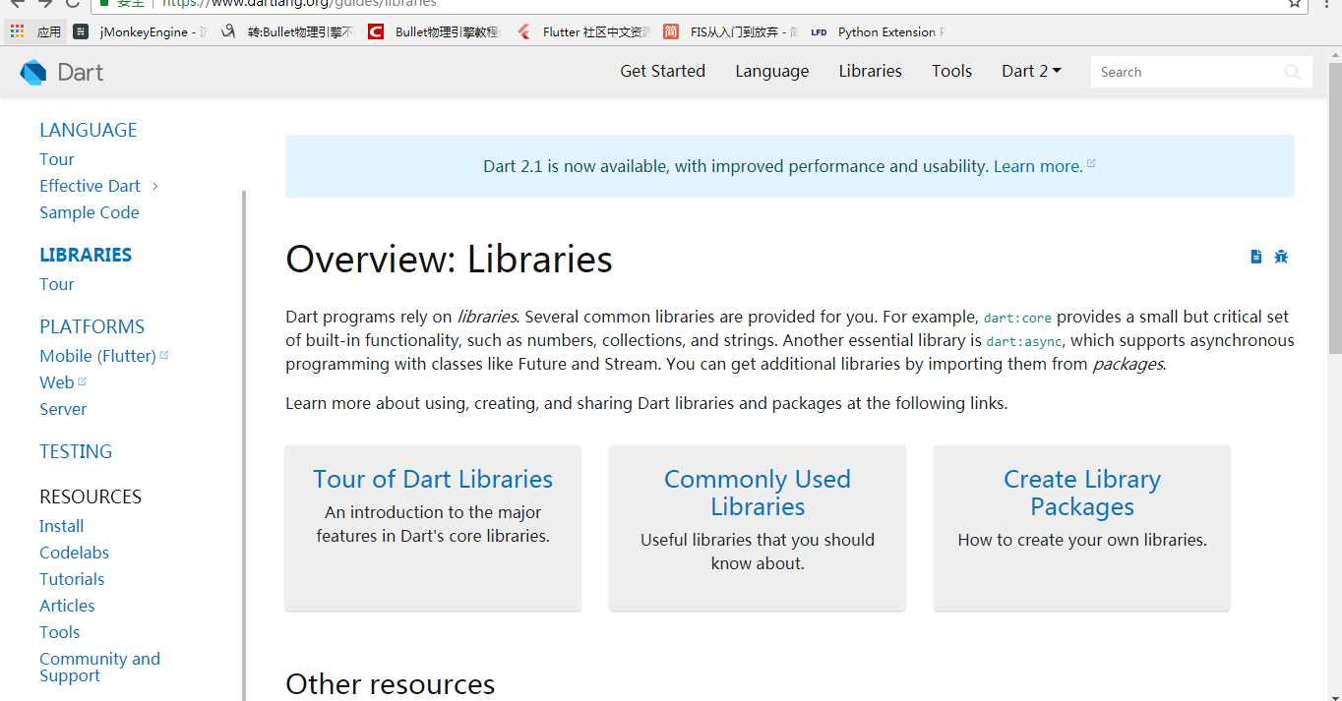Screen dimensions: 1342x701
Task: Click the bookmark star icon
Action: click(1295, 4)
